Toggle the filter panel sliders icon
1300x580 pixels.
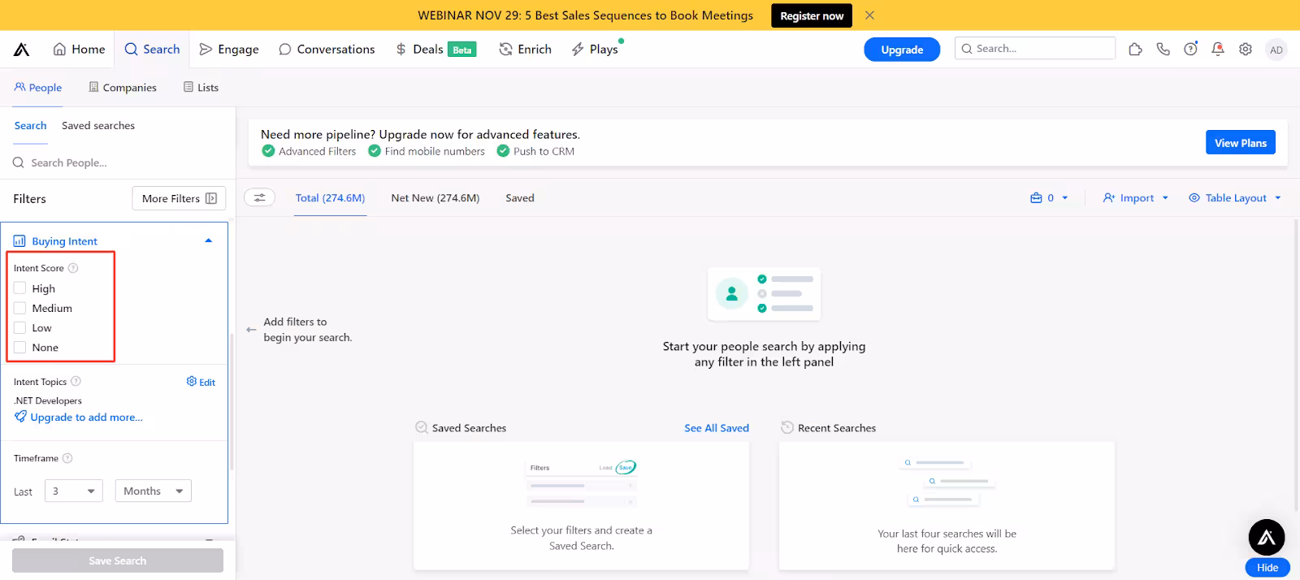[x=260, y=197]
